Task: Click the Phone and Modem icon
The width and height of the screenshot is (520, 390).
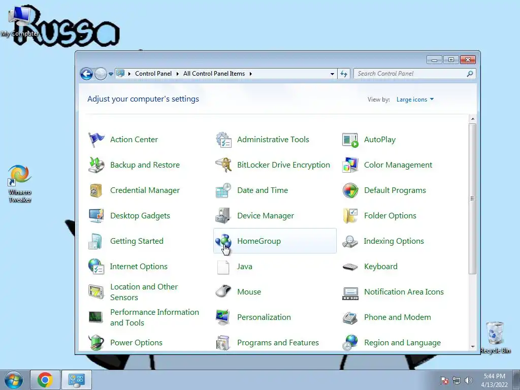Action: (350, 318)
